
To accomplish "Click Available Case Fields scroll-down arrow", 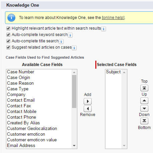I will click(74, 146).
